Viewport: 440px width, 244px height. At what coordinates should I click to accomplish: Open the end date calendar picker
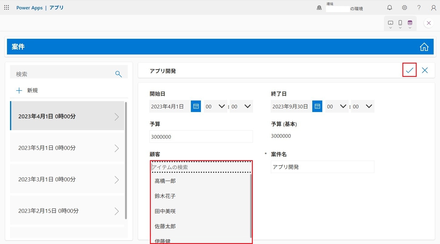pyautogui.click(x=317, y=106)
